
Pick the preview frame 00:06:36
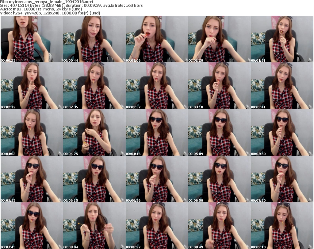click(157, 179)
